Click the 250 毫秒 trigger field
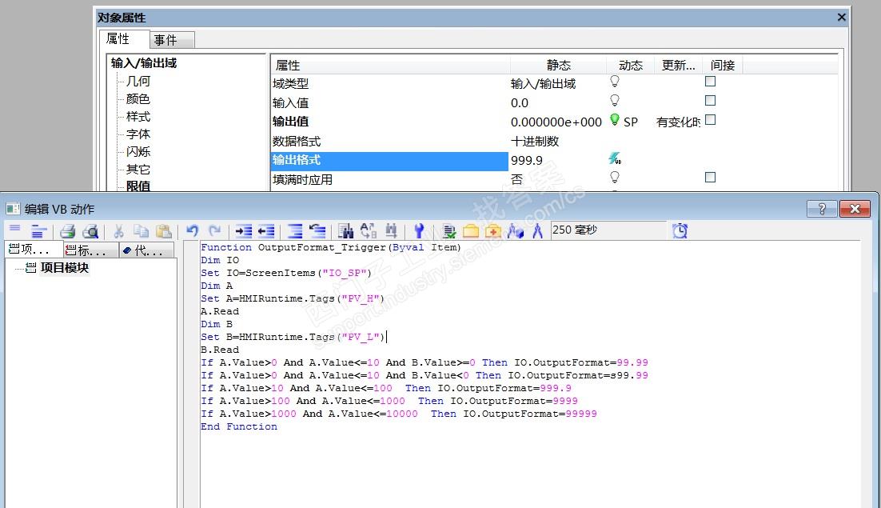The image size is (881, 508). pos(608,230)
